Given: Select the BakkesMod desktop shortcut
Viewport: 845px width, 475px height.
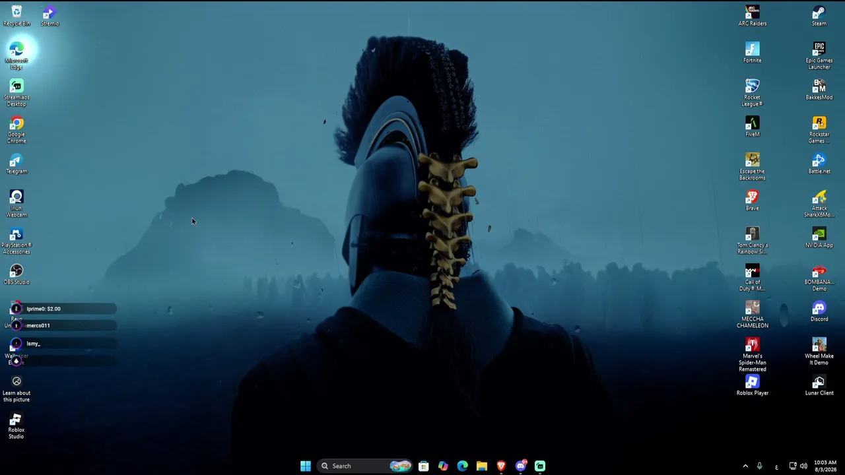Looking at the screenshot, I should point(819,90).
